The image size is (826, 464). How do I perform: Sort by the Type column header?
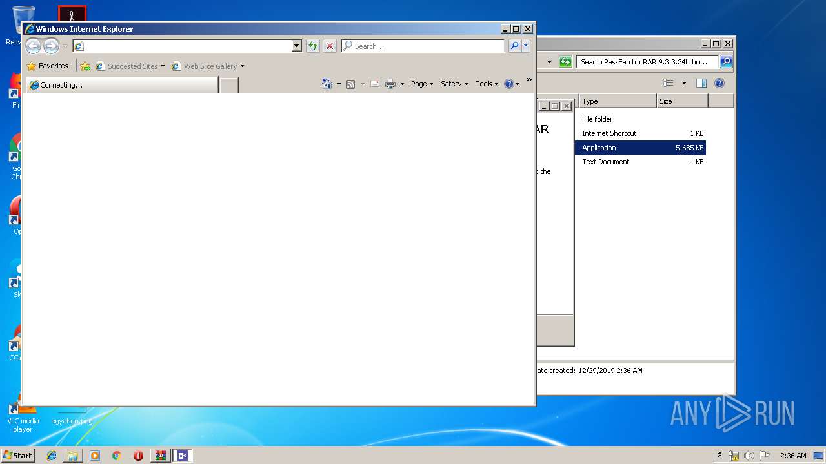point(617,101)
